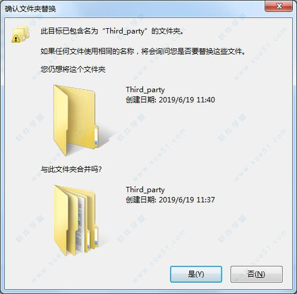
Task: Click the blue tab on the empty folder icon
Action: tap(96, 137)
